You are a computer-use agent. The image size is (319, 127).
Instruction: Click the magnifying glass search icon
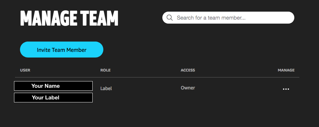(169, 18)
